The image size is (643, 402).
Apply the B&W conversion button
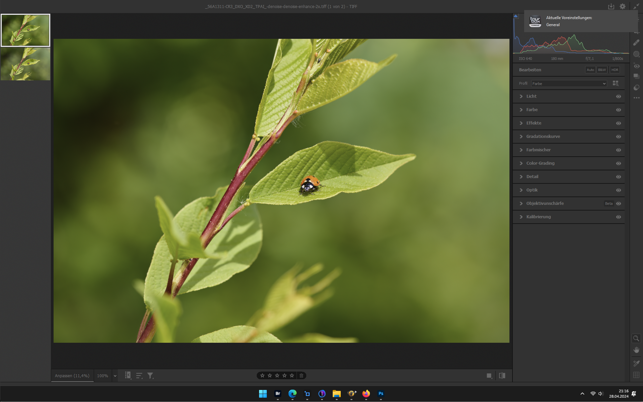point(602,70)
